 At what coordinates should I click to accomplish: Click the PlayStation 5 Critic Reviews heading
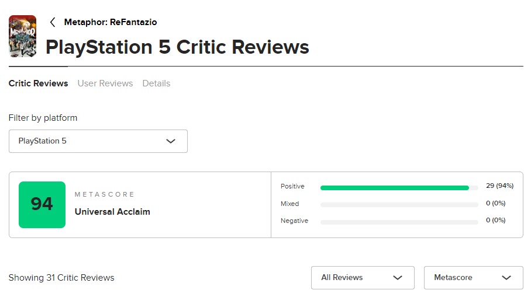click(177, 47)
